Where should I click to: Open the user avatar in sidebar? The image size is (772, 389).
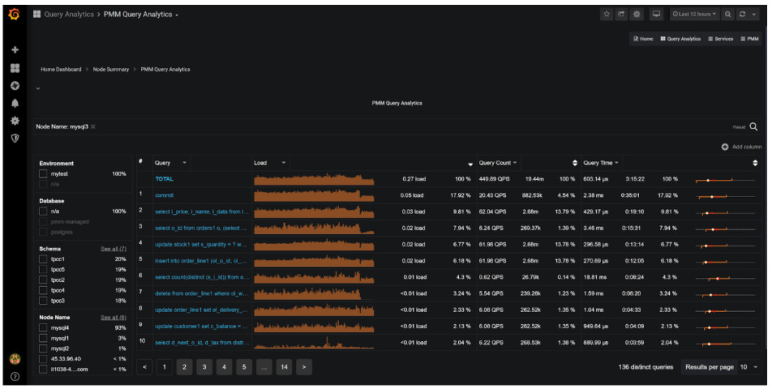click(x=15, y=359)
